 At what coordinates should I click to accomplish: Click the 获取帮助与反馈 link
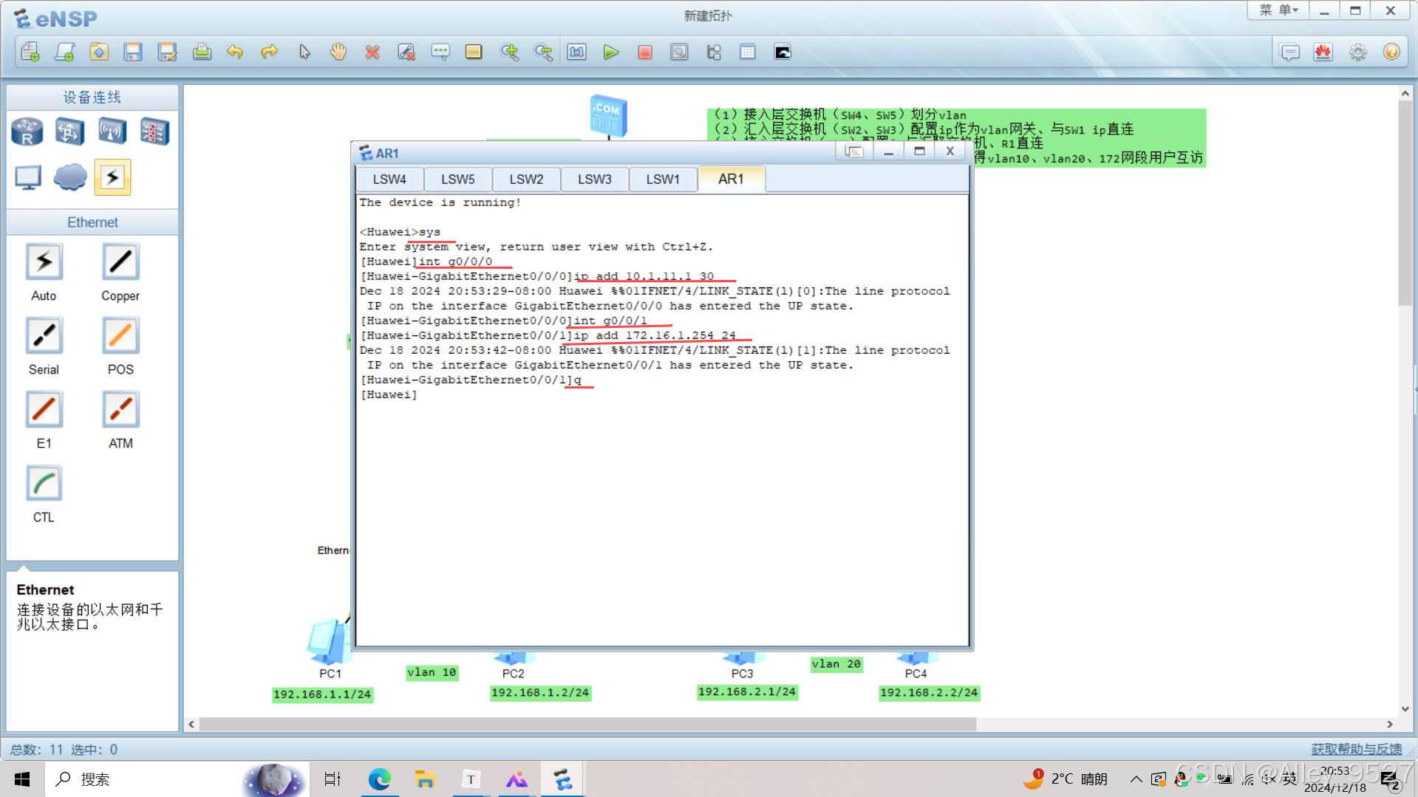coord(1357,749)
